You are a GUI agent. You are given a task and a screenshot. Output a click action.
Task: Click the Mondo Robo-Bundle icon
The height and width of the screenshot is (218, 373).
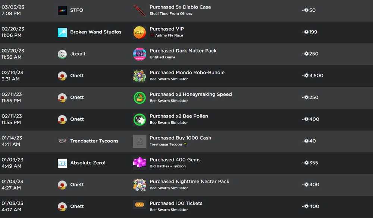point(140,76)
